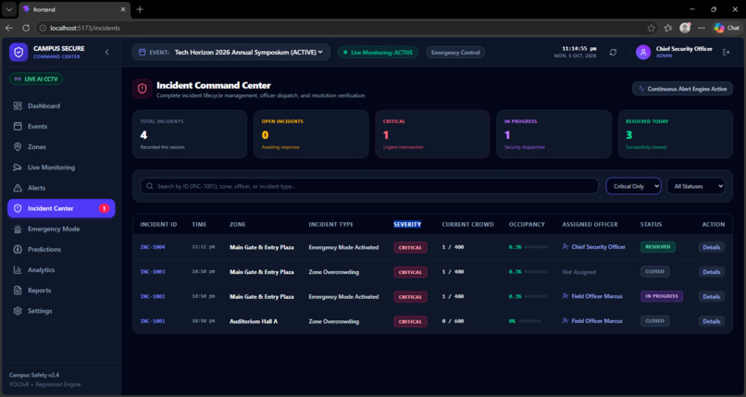Open the Critical Only severity dropdown
This screenshot has width=746, height=397.
pos(633,186)
